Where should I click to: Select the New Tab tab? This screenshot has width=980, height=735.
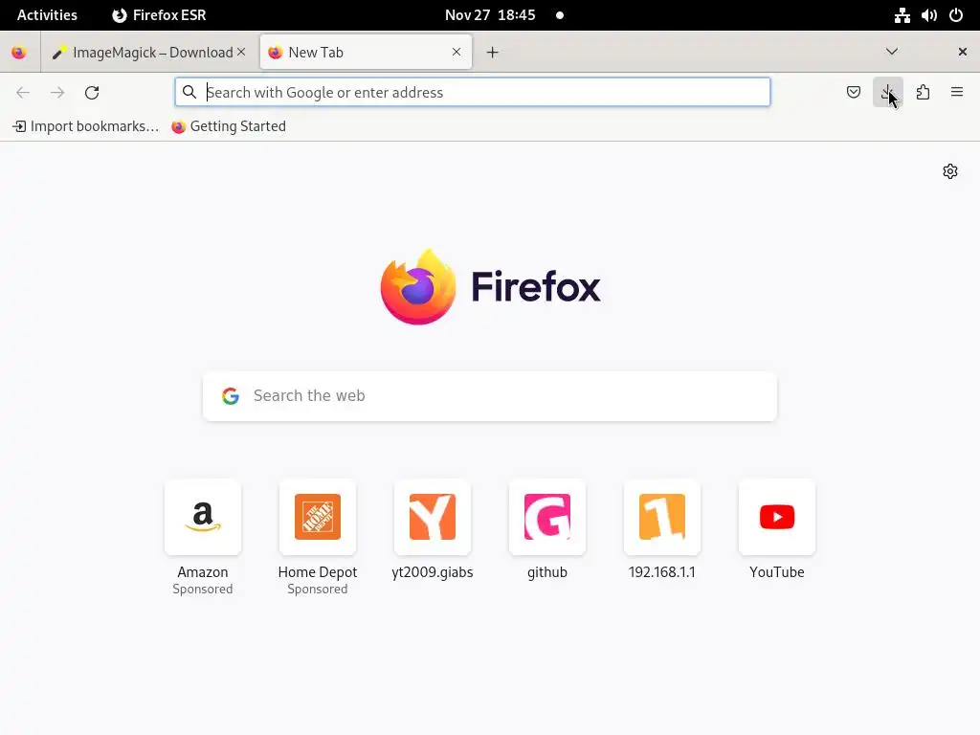[x=366, y=53]
